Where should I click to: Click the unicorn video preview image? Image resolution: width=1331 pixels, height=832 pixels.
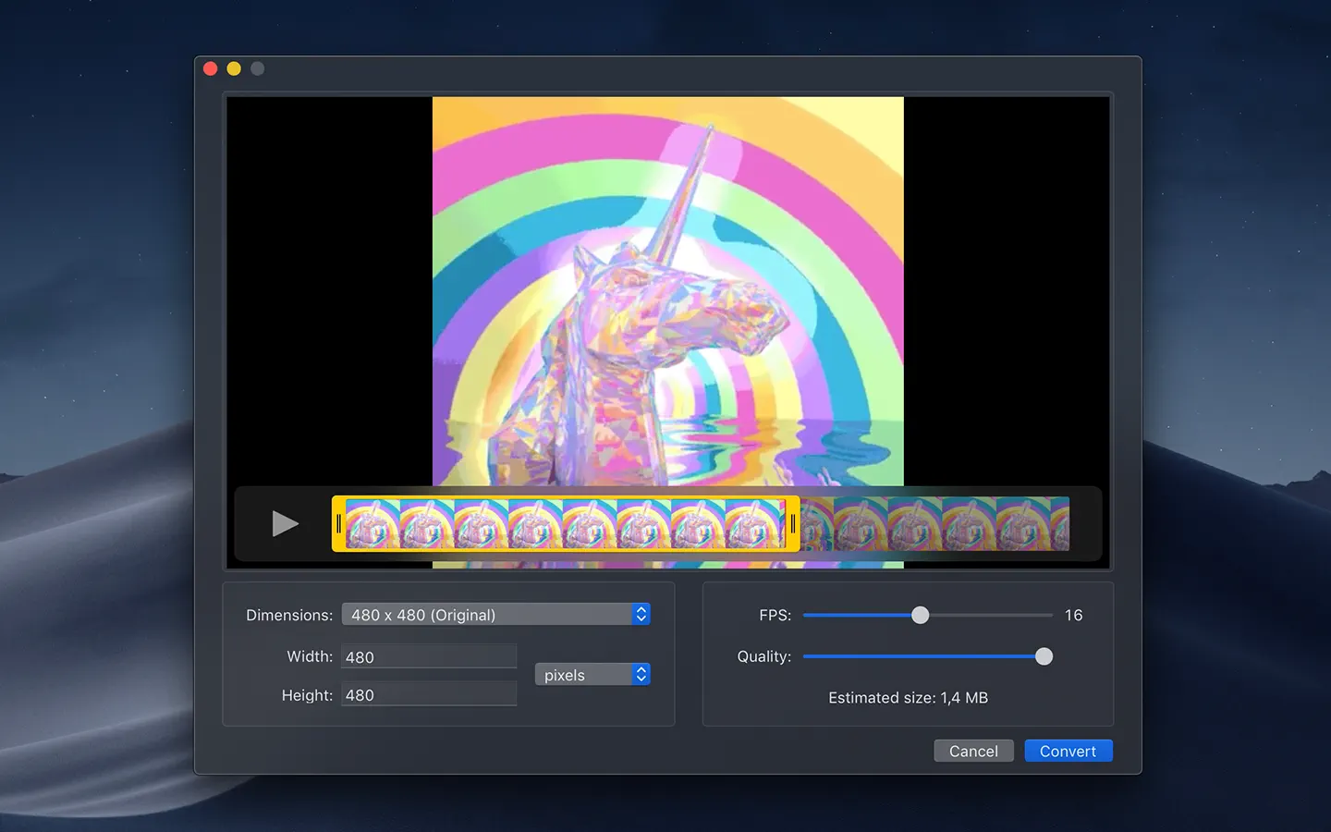667,291
